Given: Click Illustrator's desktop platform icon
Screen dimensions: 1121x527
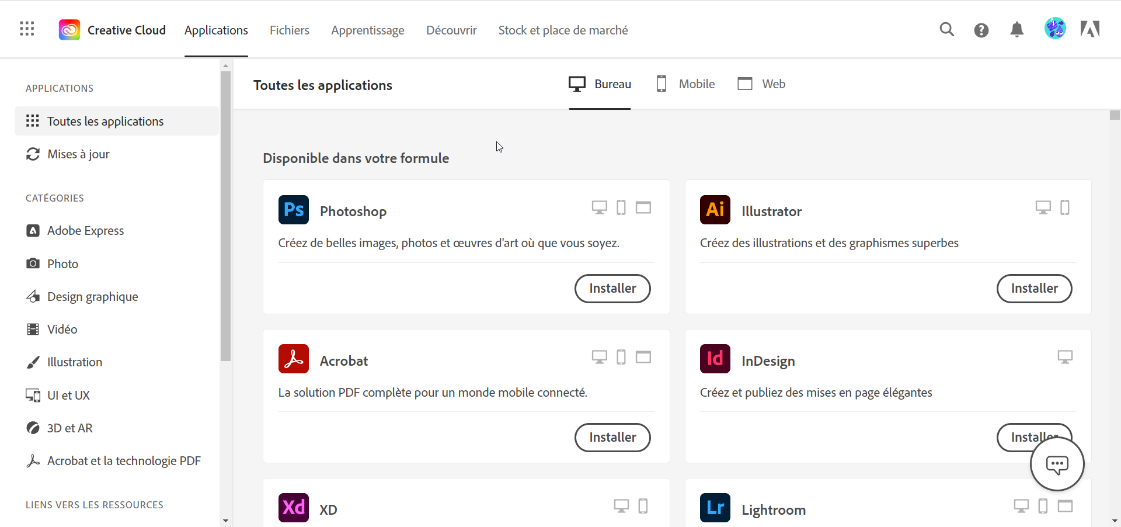Looking at the screenshot, I should 1043,207.
